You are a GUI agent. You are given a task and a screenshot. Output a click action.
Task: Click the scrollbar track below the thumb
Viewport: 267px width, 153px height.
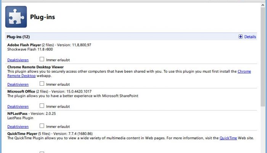click(263, 130)
